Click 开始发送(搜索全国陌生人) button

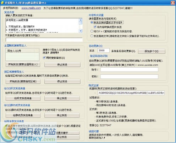point(23,64)
